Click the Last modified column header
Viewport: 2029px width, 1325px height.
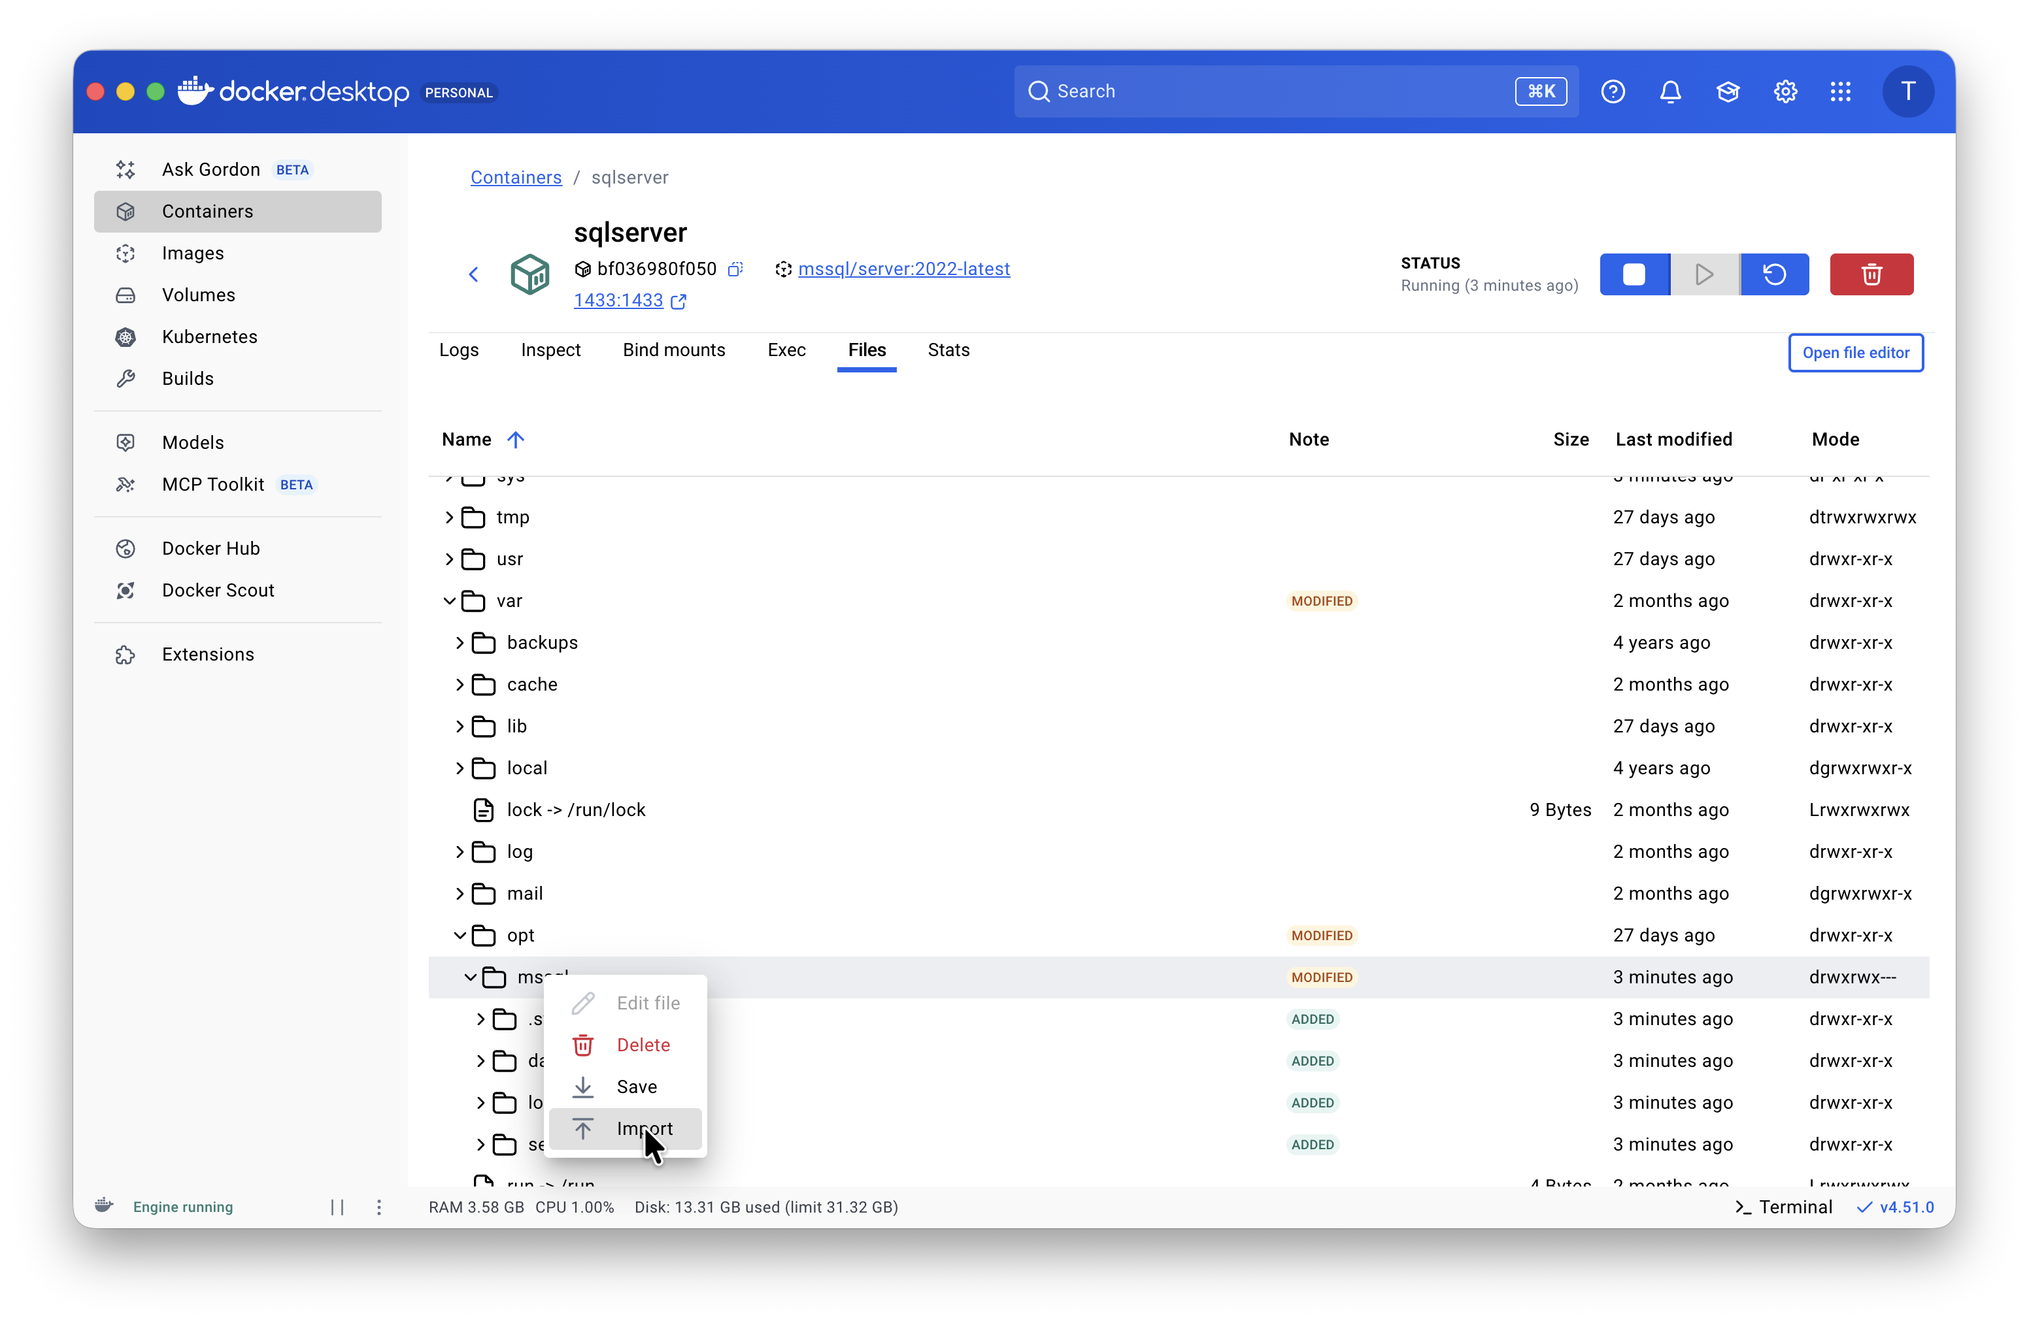point(1673,440)
